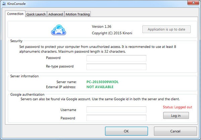
Task: Open the Quick Launch tab
Action: pyautogui.click(x=36, y=14)
